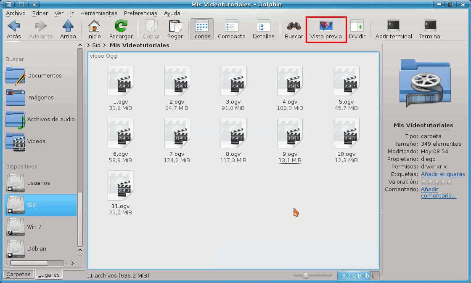Split the view with Dividir
The height and width of the screenshot is (283, 471).
click(357, 29)
